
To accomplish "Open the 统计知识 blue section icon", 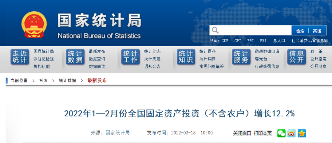I will pos(186,57).
